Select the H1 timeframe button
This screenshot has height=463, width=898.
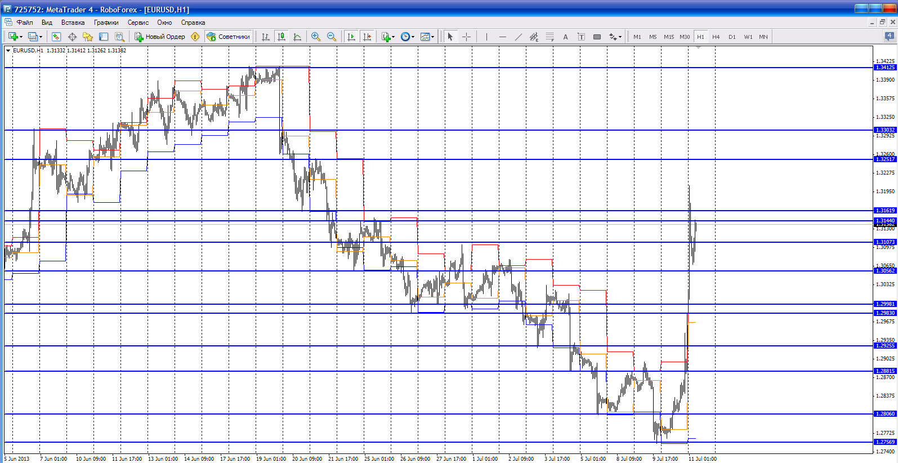point(700,37)
